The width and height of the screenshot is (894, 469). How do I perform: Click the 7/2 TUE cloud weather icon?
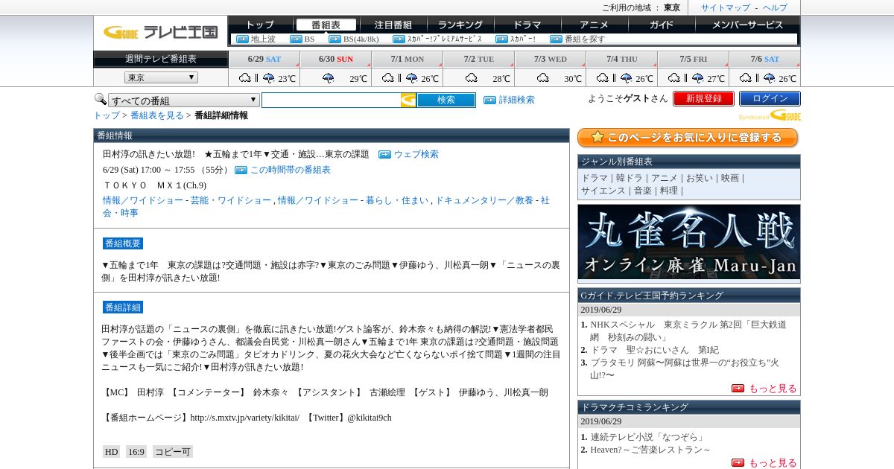coord(471,78)
